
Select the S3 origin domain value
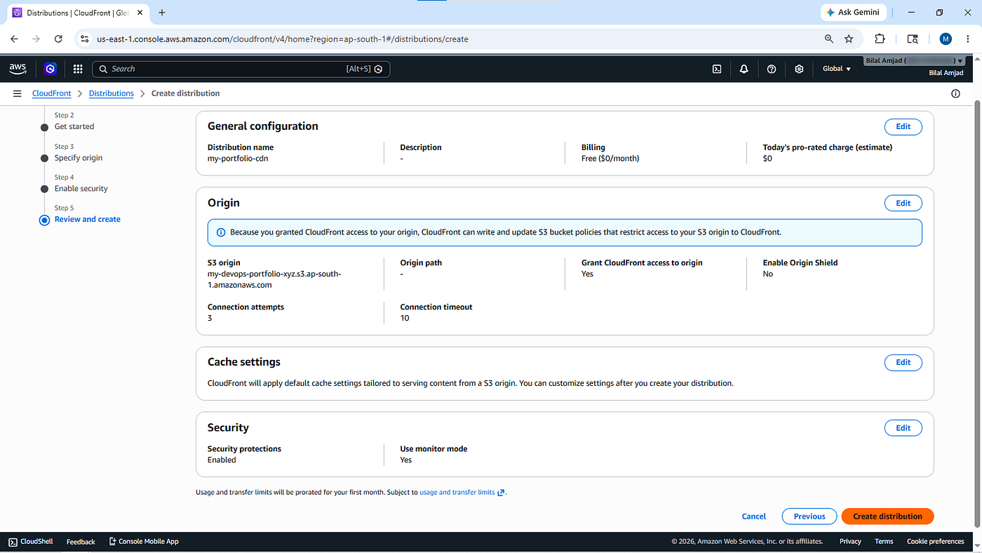point(274,279)
